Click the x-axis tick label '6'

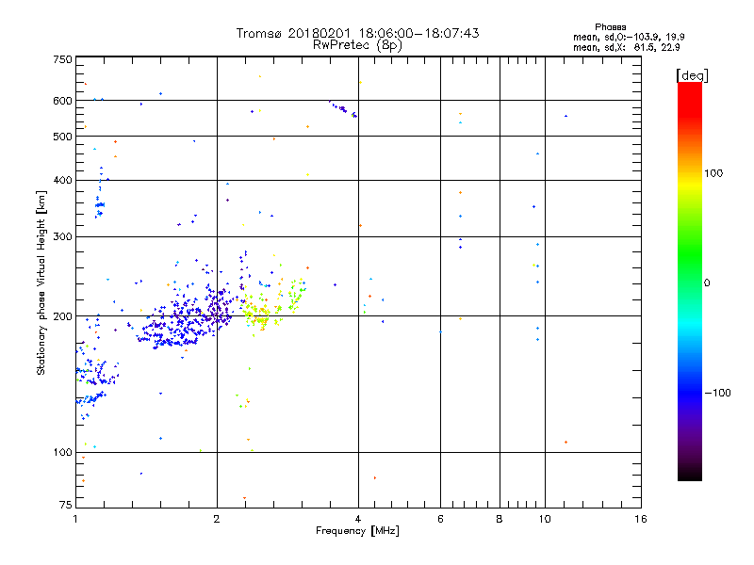440,519
